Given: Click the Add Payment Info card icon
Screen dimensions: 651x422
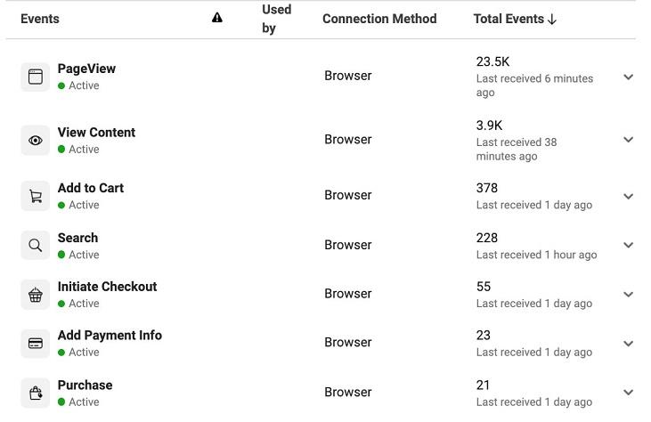Looking at the screenshot, I should point(36,344).
